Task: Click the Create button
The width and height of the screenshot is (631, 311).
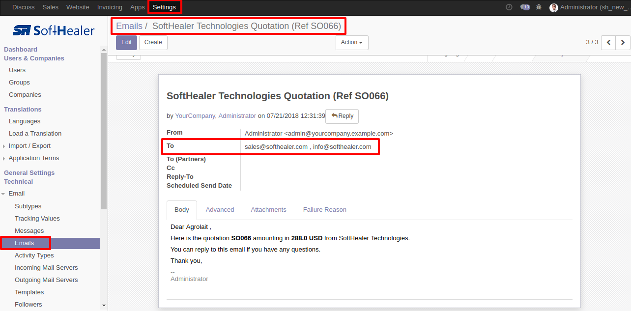Action: (153, 42)
